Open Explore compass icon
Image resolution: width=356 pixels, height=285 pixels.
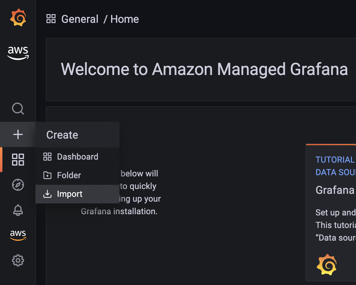[x=18, y=185]
